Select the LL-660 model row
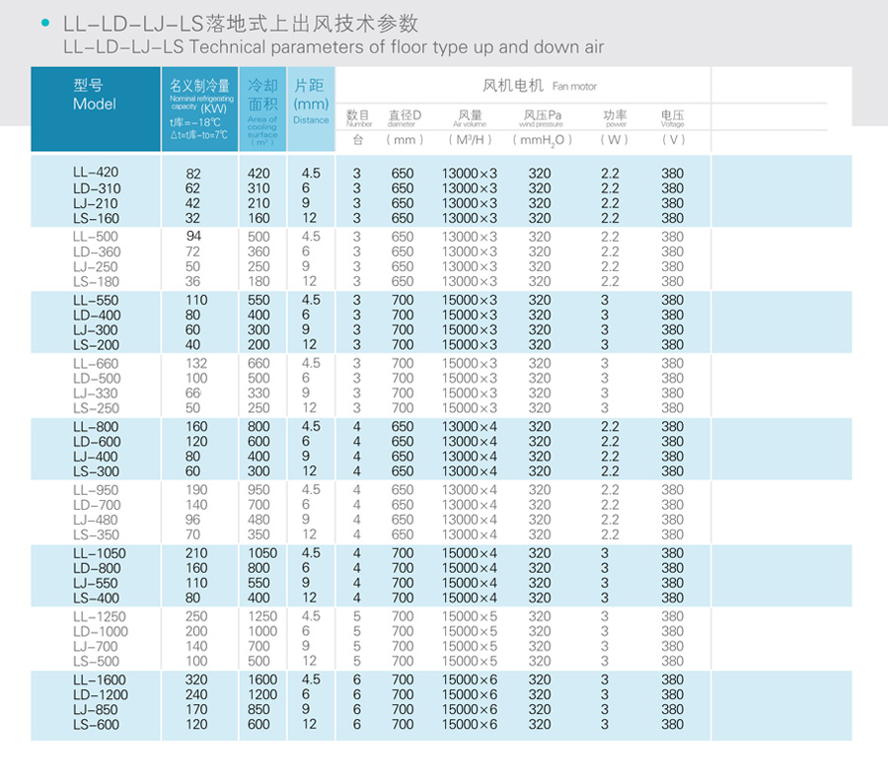Screen dimensions: 888x783 tap(96, 363)
